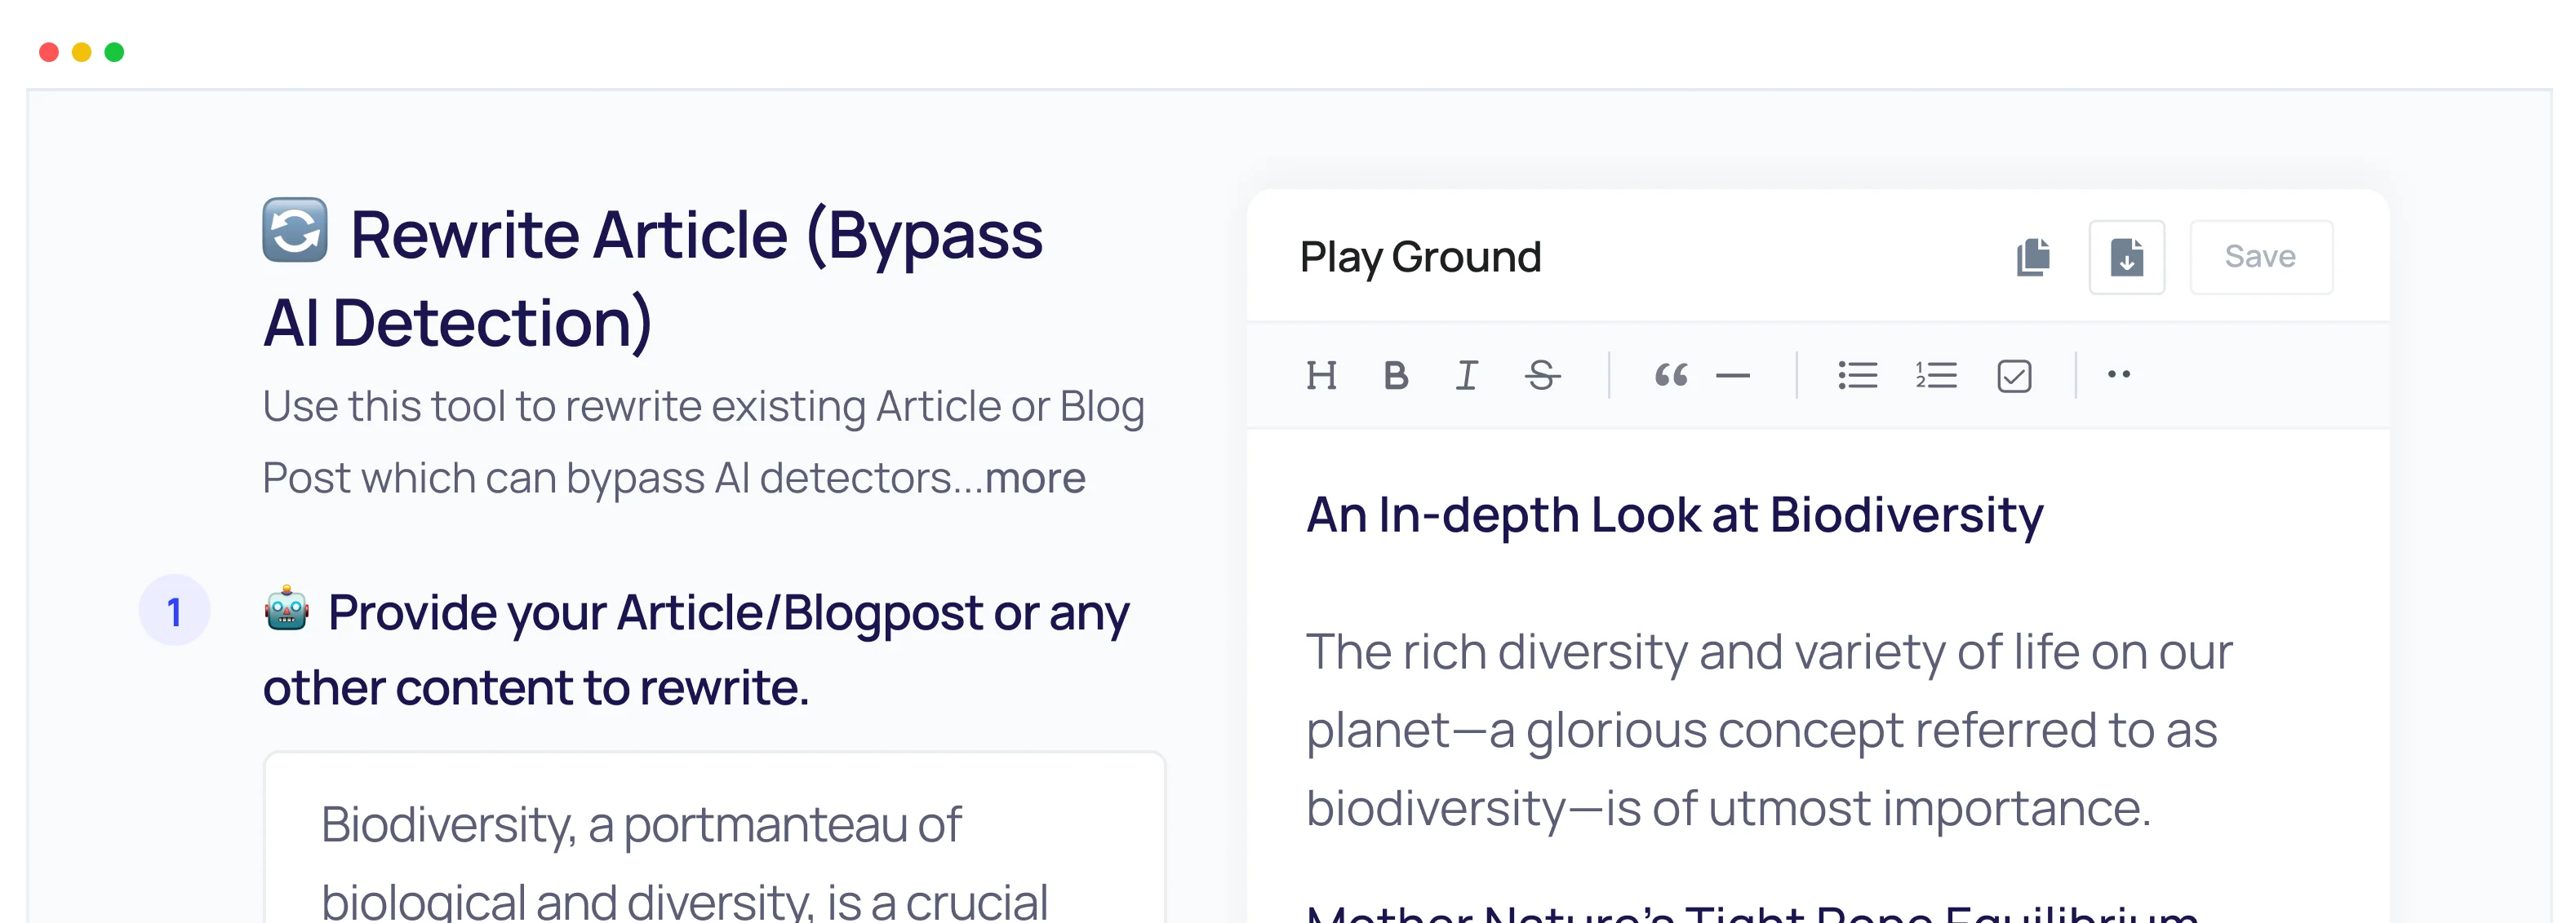Select the Heading format icon
Image resolution: width=2576 pixels, height=923 pixels.
1323,376
